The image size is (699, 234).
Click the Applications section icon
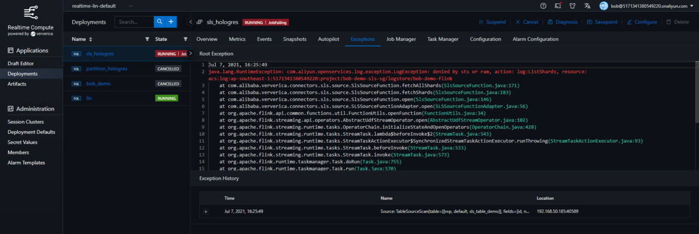[x=10, y=50]
